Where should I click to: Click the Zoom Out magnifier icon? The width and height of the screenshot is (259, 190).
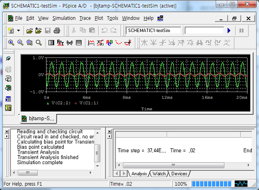[x=20, y=43]
